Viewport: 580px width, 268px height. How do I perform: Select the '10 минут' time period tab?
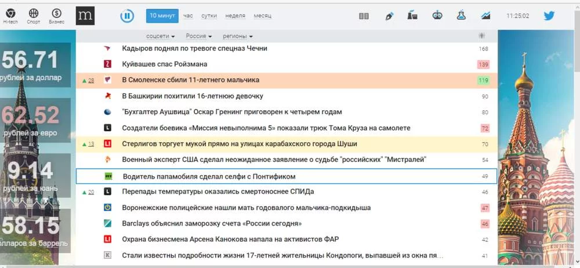click(162, 16)
